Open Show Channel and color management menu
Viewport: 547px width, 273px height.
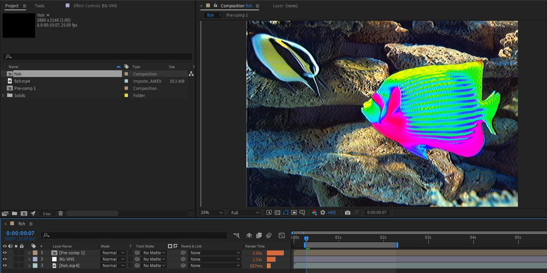(314, 213)
